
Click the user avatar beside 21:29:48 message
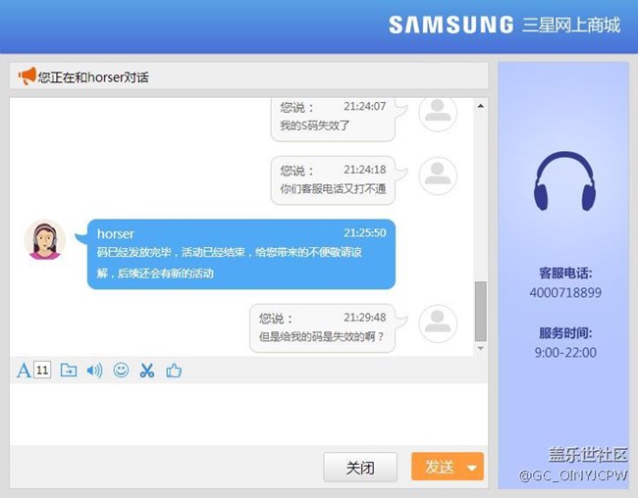click(x=438, y=324)
